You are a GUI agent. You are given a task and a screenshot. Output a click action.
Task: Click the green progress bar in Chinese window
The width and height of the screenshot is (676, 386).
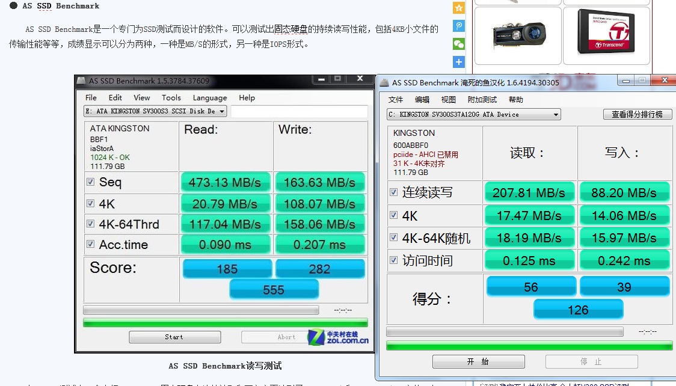pyautogui.click(x=529, y=345)
